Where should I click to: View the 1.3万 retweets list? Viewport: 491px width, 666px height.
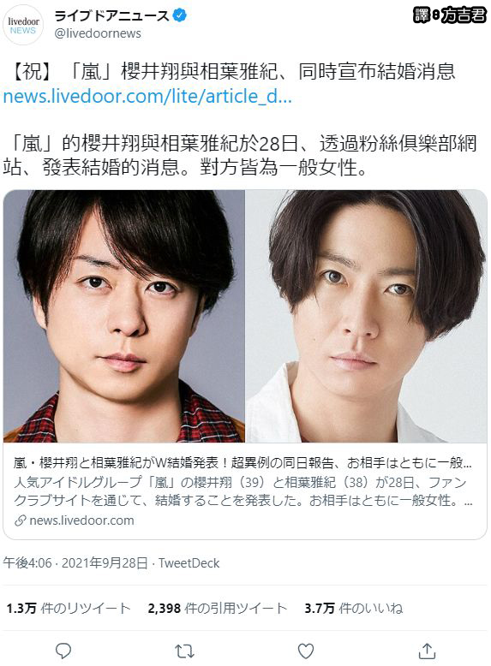(x=69, y=609)
